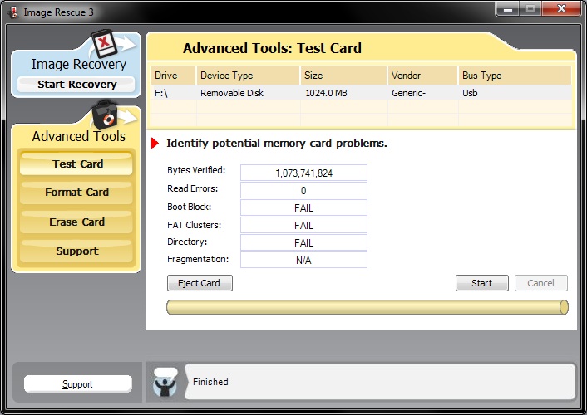
Task: Sort by the Size column header
Action: [x=343, y=76]
